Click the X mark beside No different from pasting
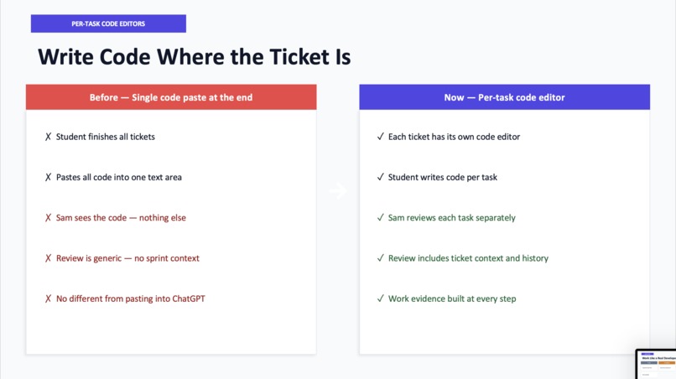 [x=48, y=299]
